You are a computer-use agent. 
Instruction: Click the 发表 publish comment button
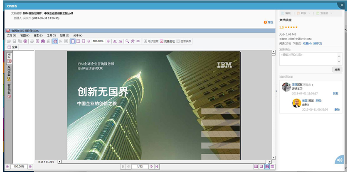[337, 70]
